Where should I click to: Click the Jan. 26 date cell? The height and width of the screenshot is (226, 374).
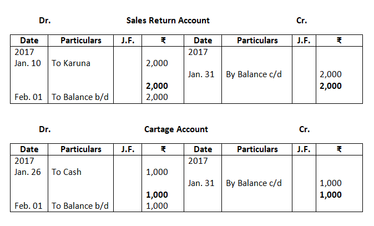(x=28, y=172)
